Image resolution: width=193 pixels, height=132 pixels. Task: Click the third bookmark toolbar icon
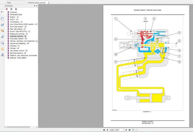click(16, 9)
